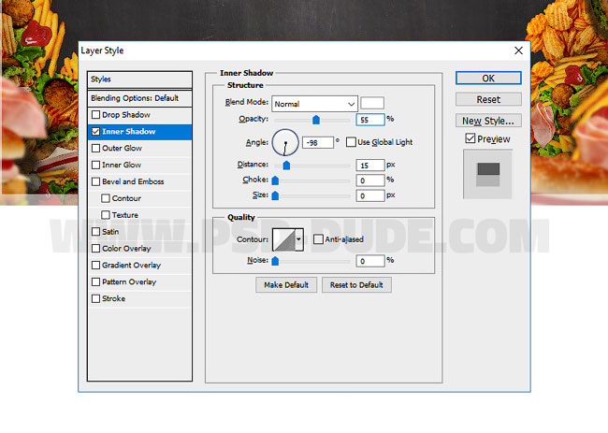Click the Size slider handle
Screen dimensions: 608x433
275,195
